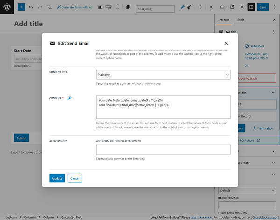Click the Edit Send Email envelope icon
The image size is (280, 220).
click(52, 43)
